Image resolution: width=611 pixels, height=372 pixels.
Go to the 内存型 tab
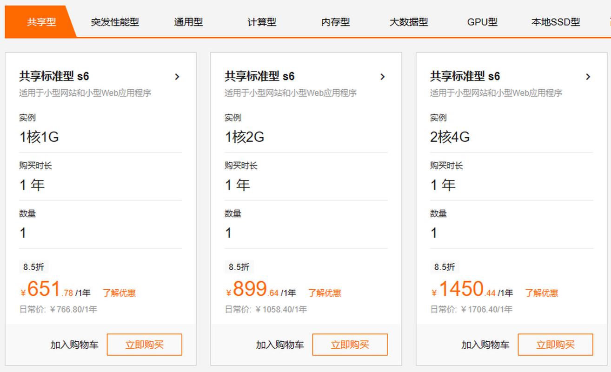click(335, 22)
